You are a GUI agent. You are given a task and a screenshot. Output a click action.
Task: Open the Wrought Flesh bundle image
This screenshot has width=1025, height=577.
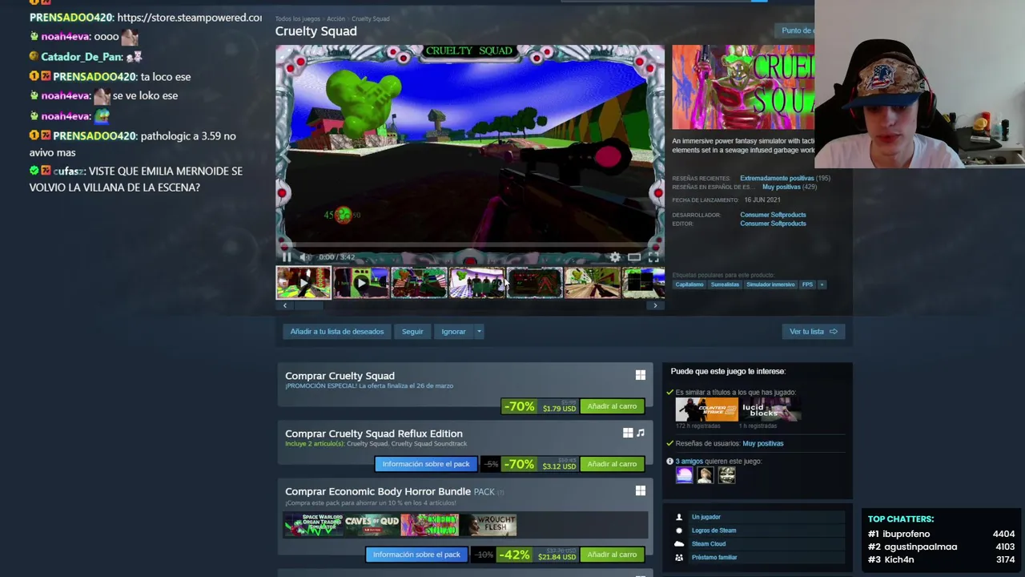488,526
